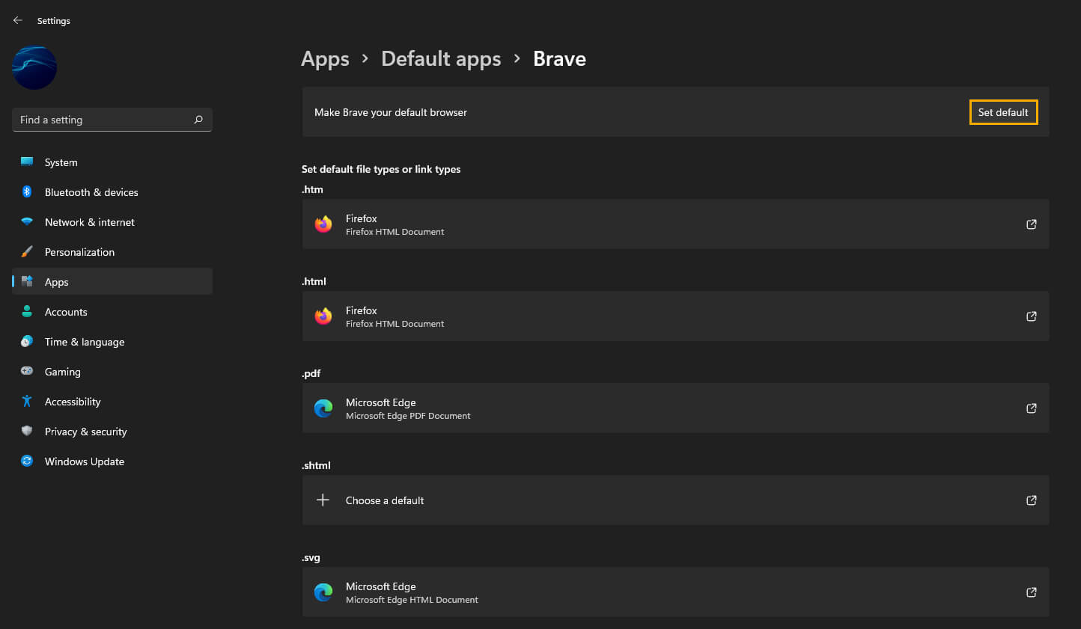This screenshot has width=1081, height=629.
Task: Open Network & internet category
Action: pos(112,222)
